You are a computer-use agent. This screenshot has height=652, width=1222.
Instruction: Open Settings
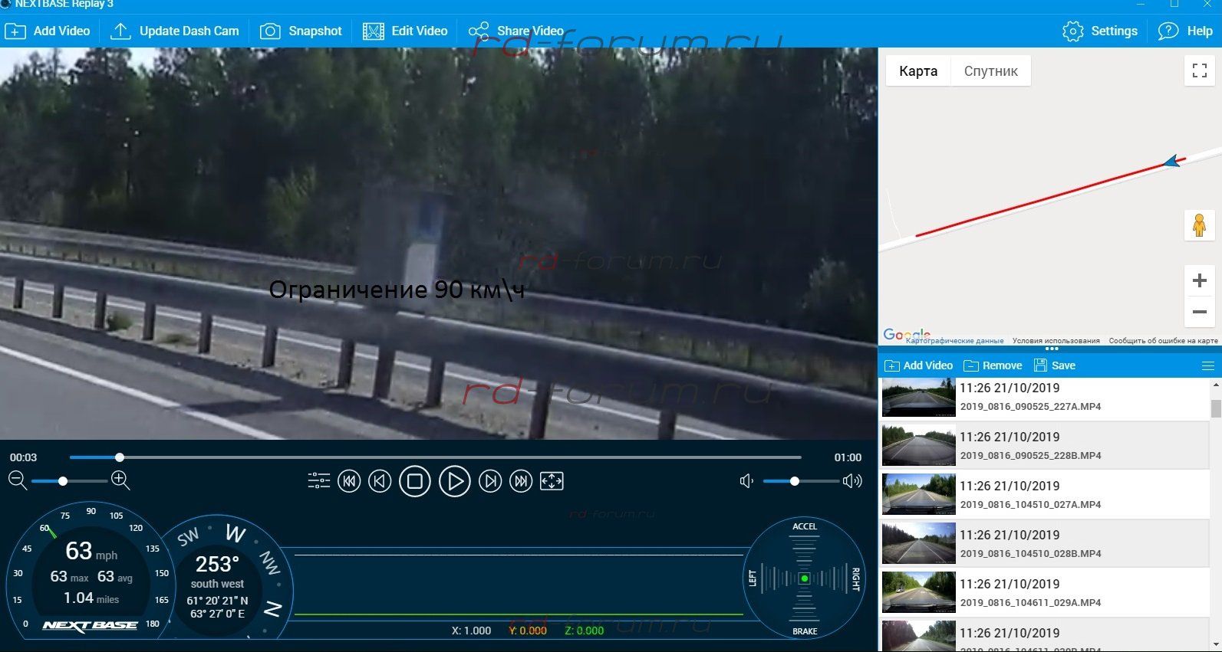coord(1100,31)
